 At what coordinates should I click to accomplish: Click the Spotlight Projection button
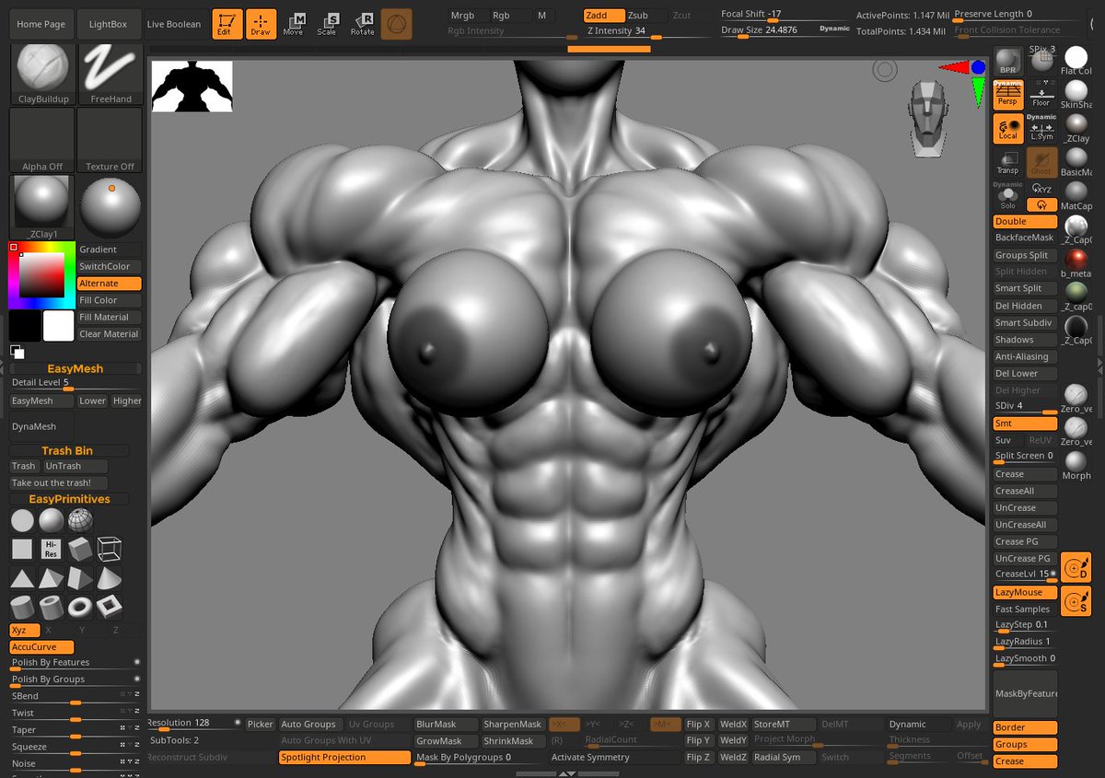click(345, 757)
